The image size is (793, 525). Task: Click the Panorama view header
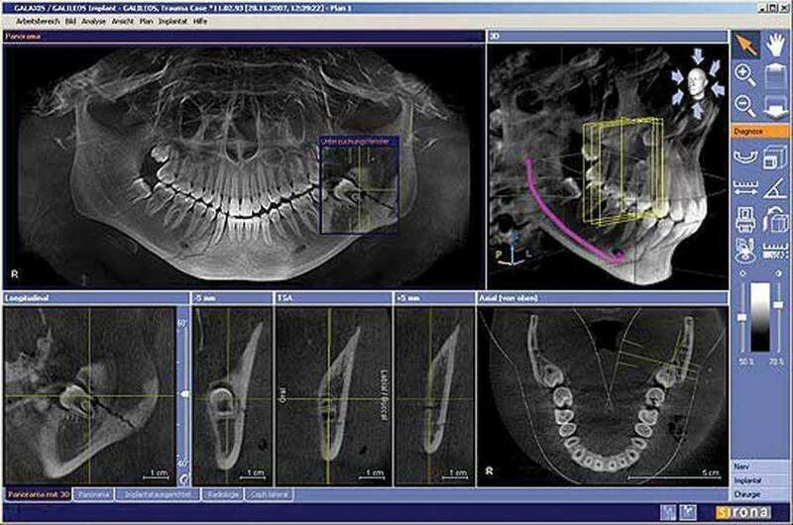(x=244, y=37)
